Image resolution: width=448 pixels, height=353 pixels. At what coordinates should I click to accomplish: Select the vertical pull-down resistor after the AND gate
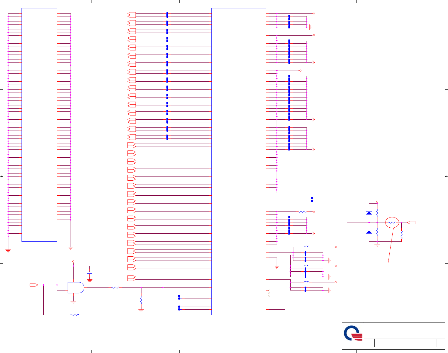(x=141, y=300)
